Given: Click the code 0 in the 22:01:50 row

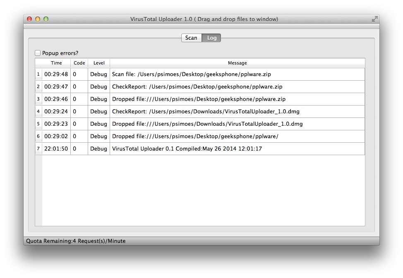Looking at the screenshot, I should coord(79,149).
